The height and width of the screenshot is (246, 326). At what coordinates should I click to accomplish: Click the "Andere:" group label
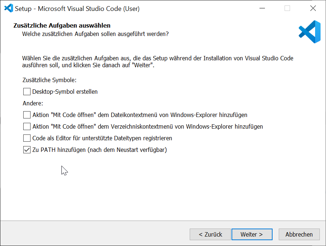33,103
